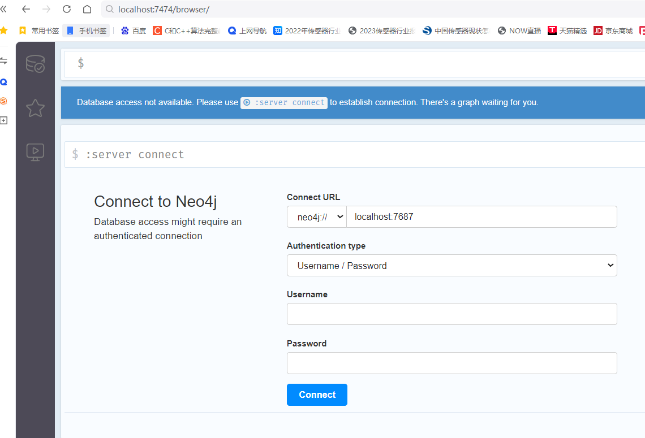This screenshot has height=438, width=645.
Task: Open the 2023传感器行业 bookmark
Action: coord(382,31)
